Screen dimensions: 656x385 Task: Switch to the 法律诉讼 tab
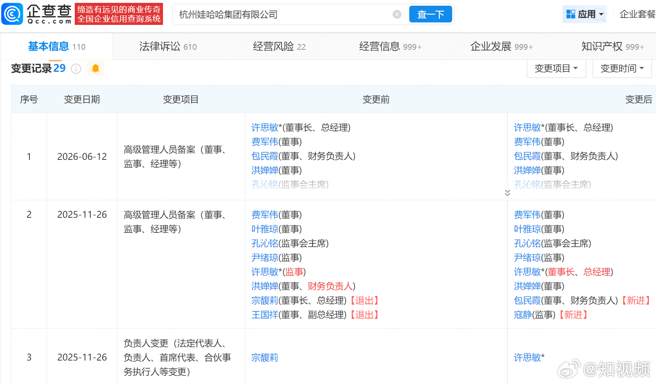pyautogui.click(x=168, y=46)
